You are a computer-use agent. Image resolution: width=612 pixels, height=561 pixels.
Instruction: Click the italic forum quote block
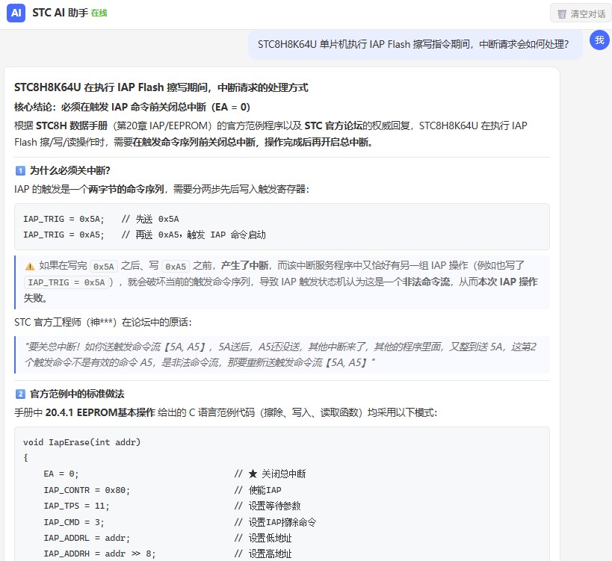[282, 355]
